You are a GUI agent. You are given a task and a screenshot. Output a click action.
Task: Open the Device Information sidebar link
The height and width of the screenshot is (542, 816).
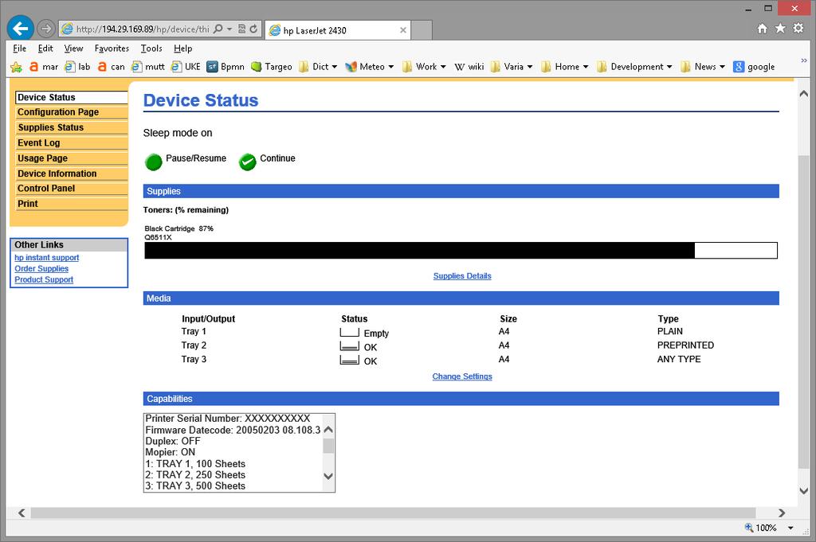(x=71, y=174)
